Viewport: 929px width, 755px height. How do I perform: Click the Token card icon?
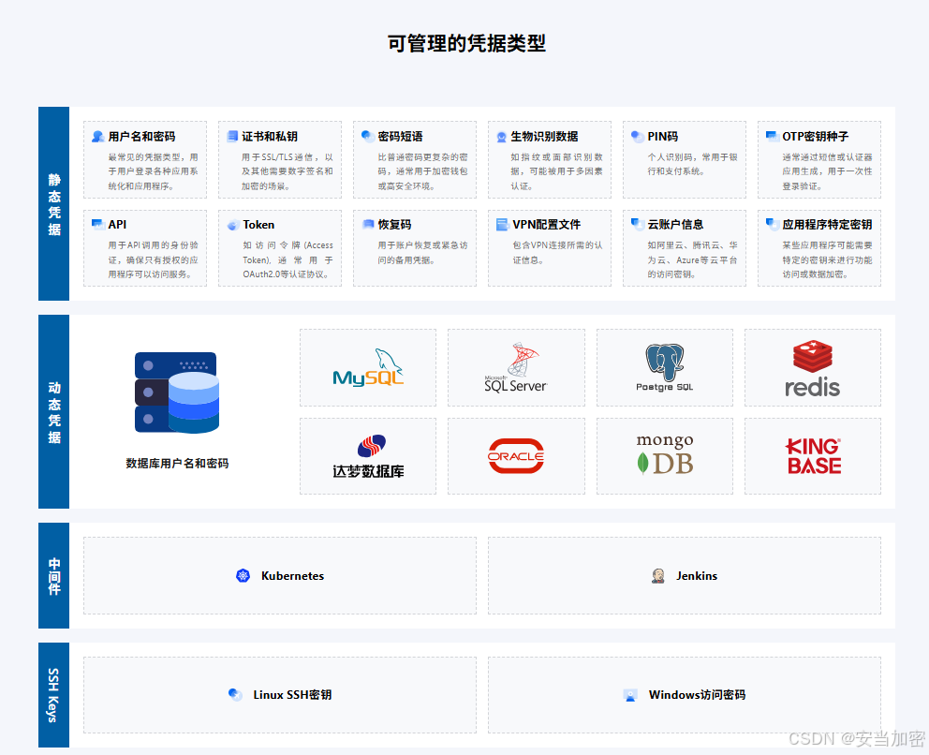(x=233, y=225)
